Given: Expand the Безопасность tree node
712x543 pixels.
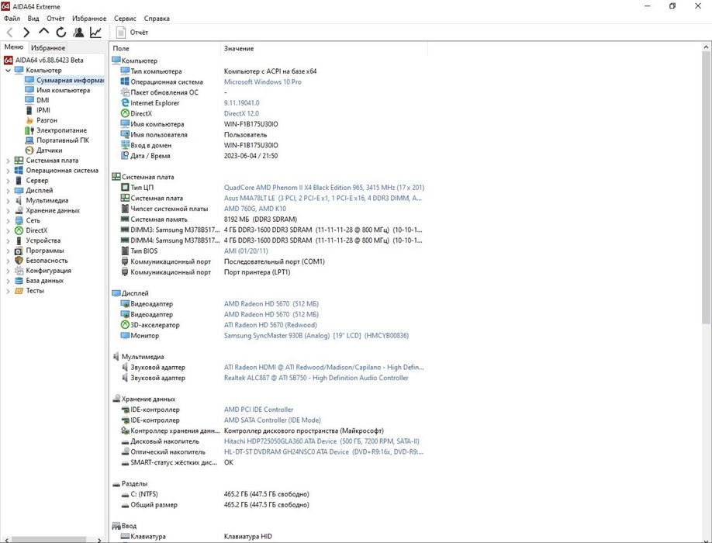Looking at the screenshot, I should pyautogui.click(x=8, y=260).
